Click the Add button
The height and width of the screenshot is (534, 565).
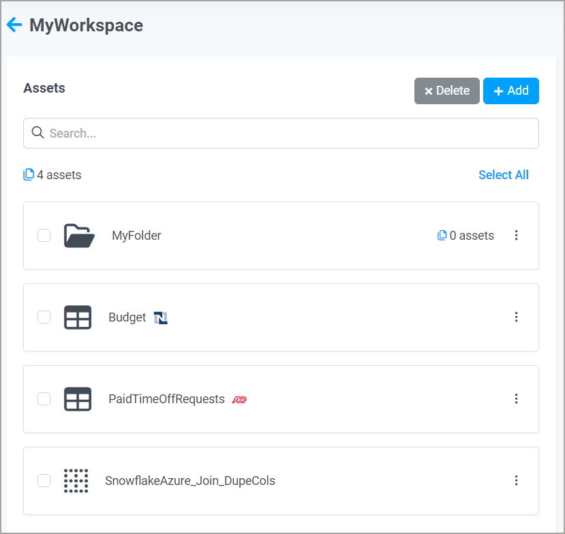coord(510,91)
